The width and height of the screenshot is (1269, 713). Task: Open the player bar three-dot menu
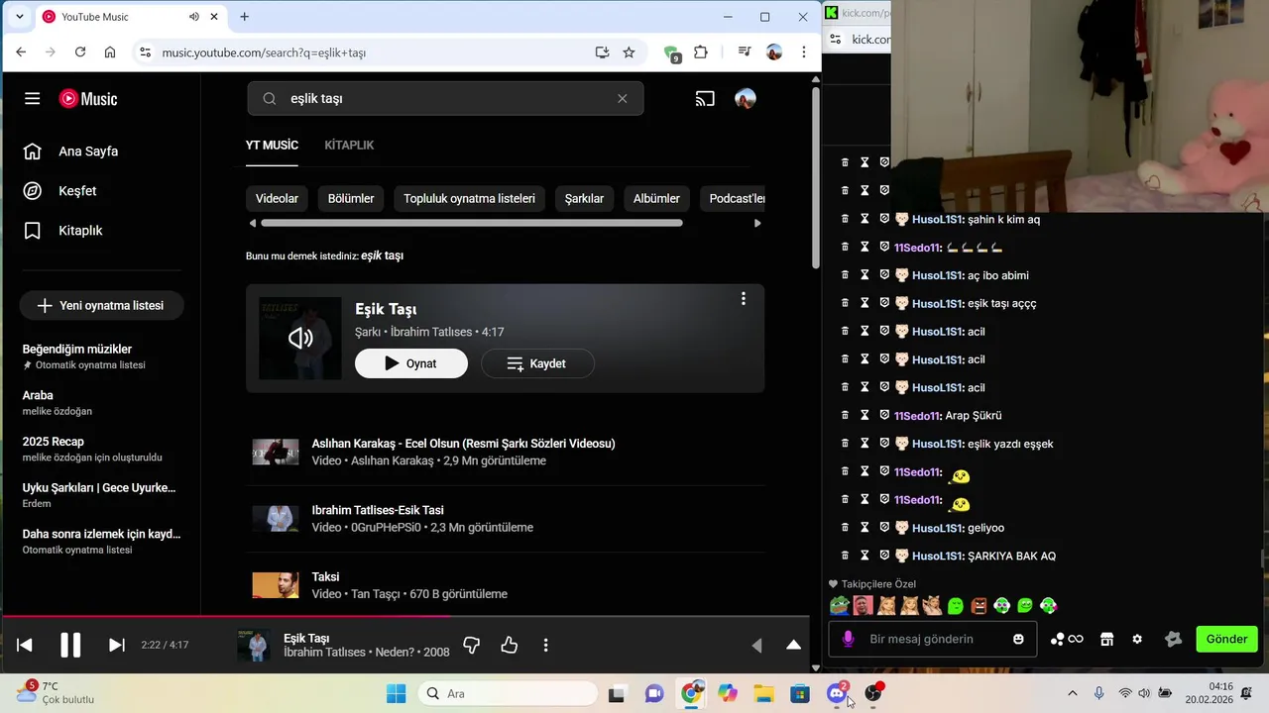point(545,646)
